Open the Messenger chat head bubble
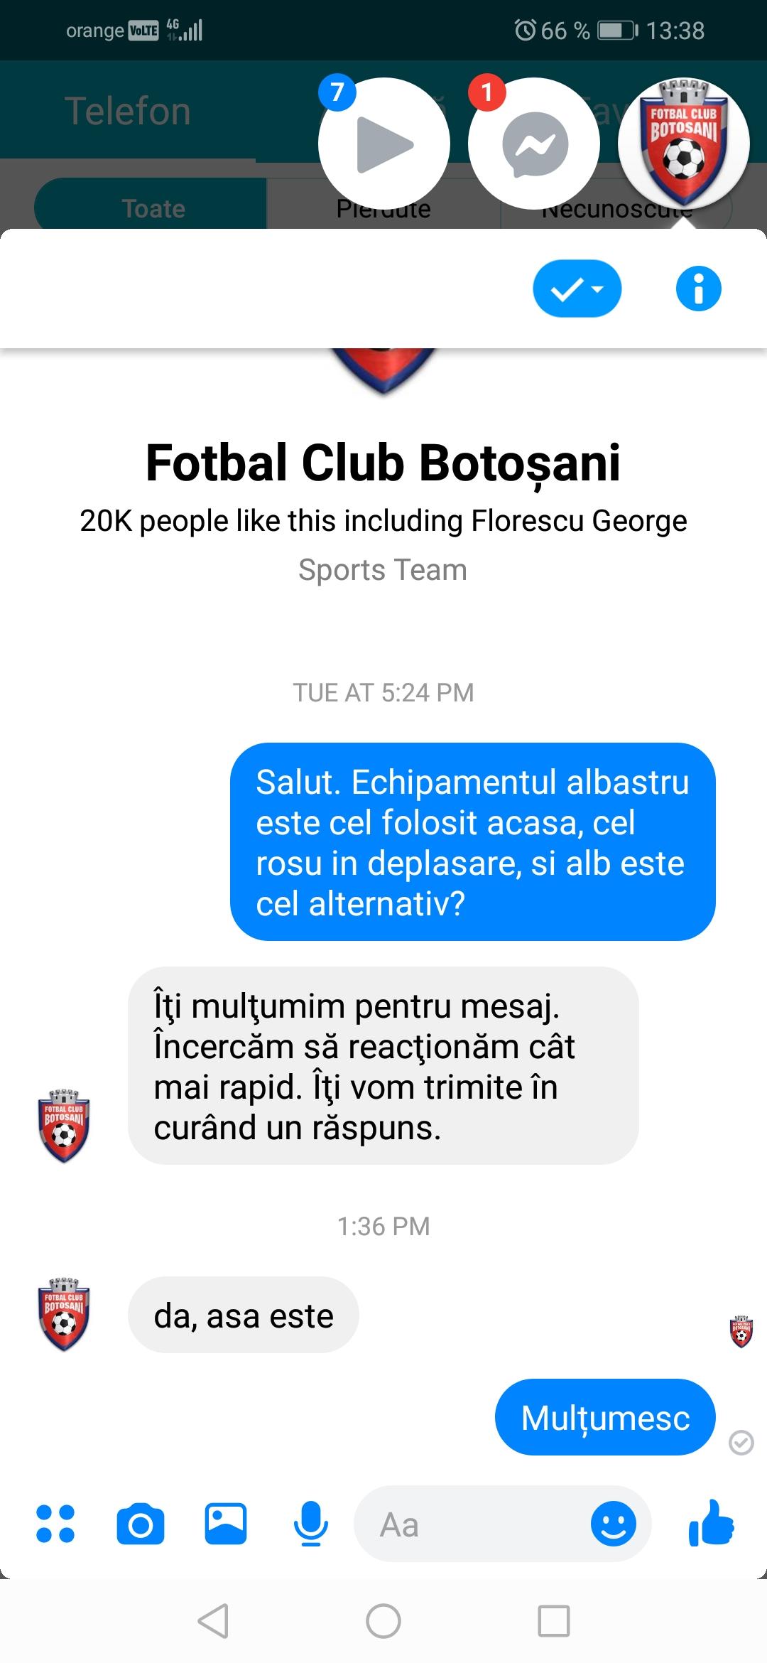Screen dimensions: 767x1663 (534, 144)
